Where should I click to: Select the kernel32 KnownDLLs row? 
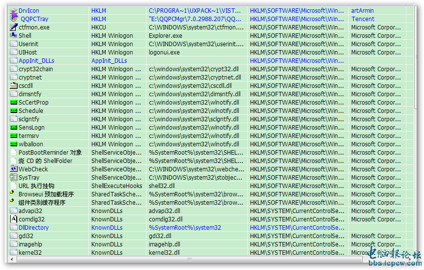(x=30, y=252)
